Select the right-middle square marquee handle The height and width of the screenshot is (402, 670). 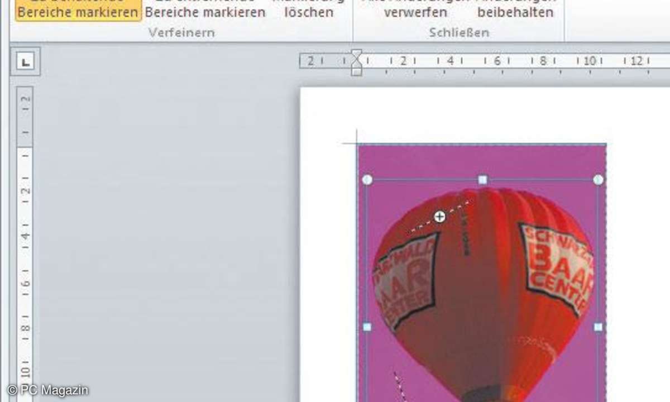point(598,327)
